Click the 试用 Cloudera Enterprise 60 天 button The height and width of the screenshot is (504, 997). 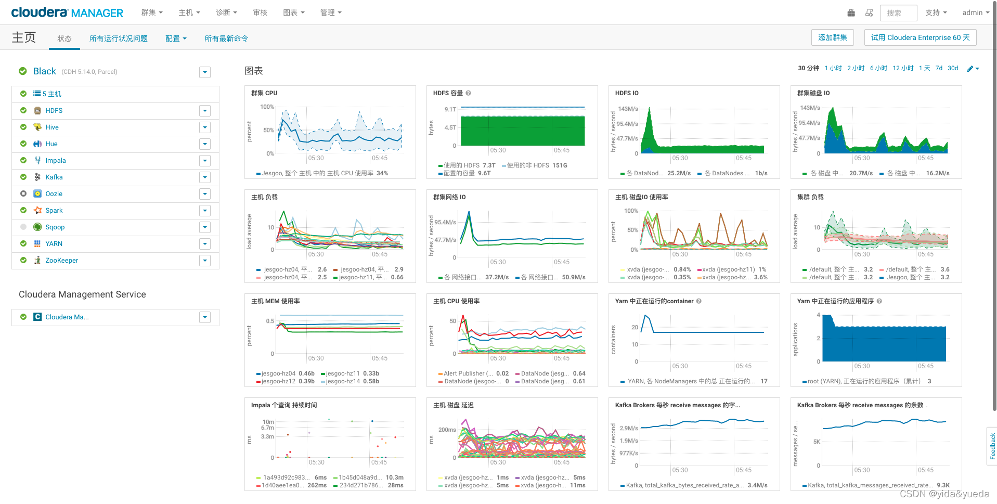pyautogui.click(x=921, y=37)
